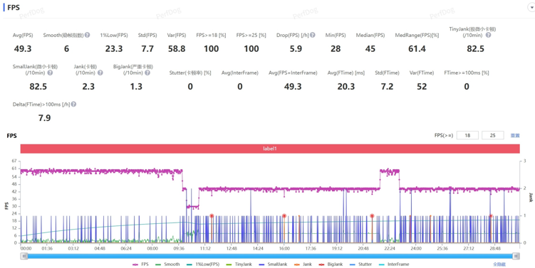Click the Min(FPS) value 28
Image resolution: width=535 pixels, height=268 pixels.
pos(336,49)
